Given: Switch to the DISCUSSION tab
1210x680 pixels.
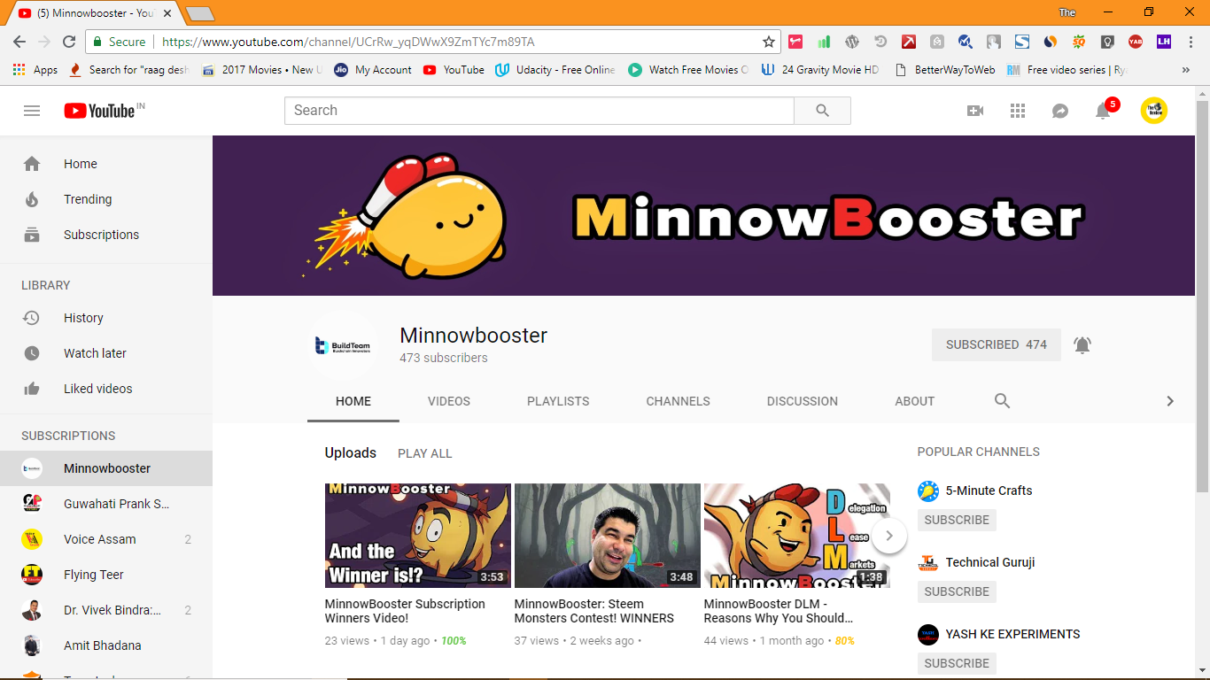Looking at the screenshot, I should pyautogui.click(x=803, y=401).
